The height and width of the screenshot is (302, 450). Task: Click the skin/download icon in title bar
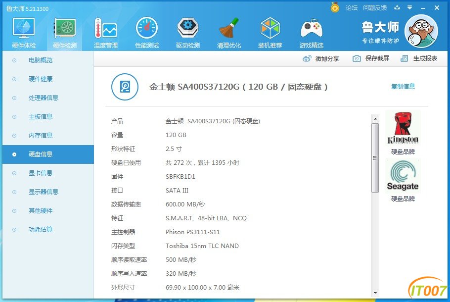click(397, 7)
